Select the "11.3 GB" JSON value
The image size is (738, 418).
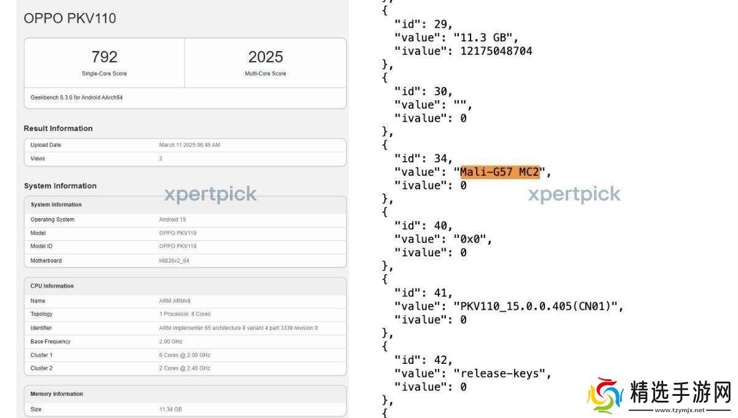tap(482, 37)
